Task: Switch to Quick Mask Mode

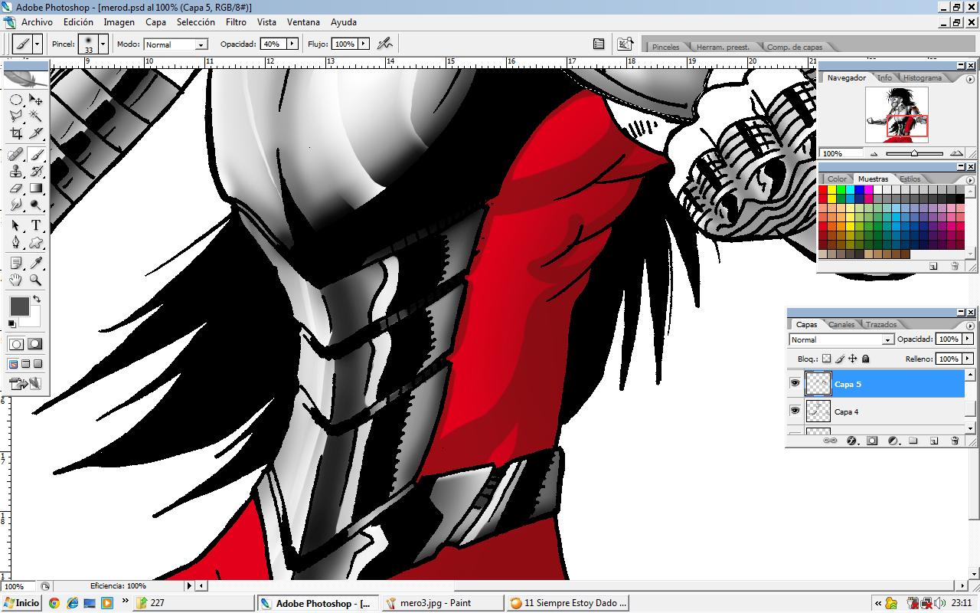Action: click(x=35, y=345)
